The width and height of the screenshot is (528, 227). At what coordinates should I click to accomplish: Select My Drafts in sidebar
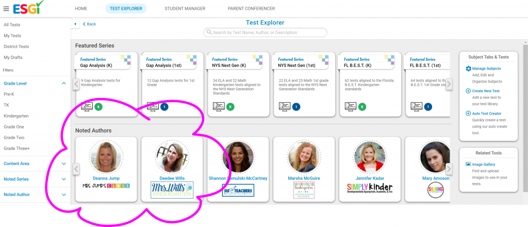(x=13, y=57)
